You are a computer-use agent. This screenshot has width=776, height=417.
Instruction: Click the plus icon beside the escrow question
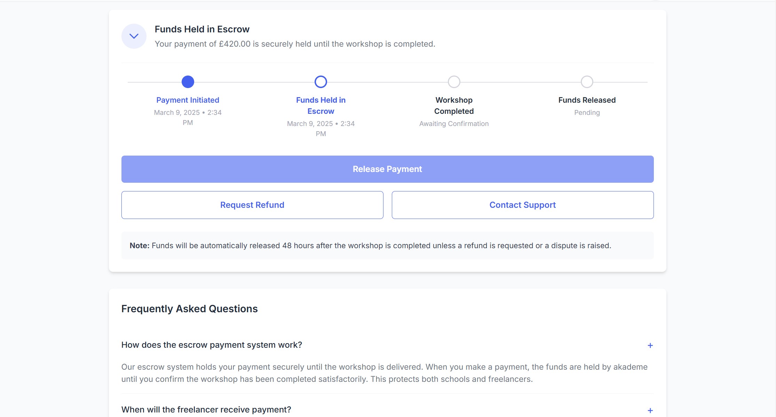[650, 345]
